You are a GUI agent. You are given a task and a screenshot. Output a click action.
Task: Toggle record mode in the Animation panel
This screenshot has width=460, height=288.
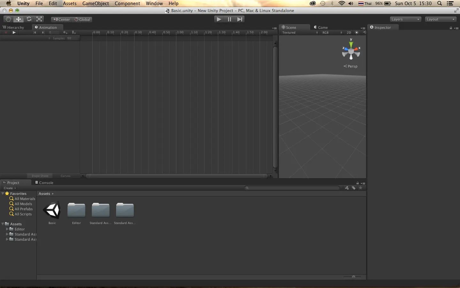[5, 32]
